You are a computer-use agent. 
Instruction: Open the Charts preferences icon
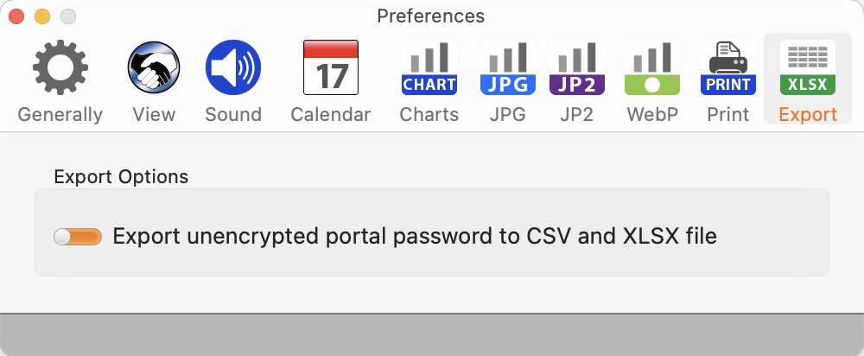click(429, 67)
